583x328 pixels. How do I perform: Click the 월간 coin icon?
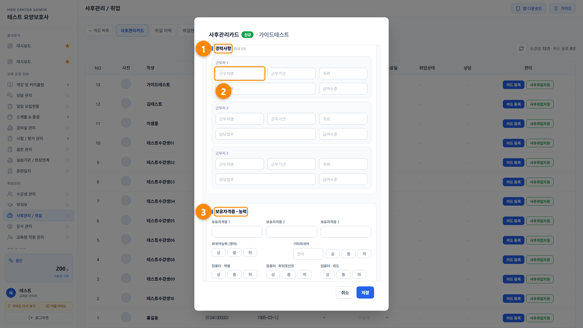point(11,261)
